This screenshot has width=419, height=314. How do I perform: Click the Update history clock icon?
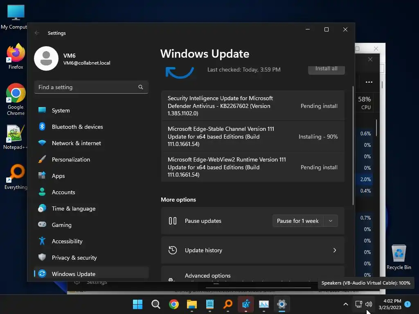point(173,250)
